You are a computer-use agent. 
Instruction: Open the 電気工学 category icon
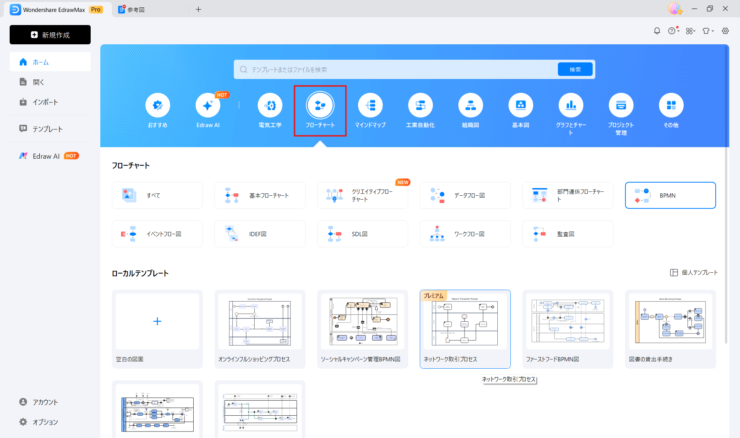coord(270,105)
